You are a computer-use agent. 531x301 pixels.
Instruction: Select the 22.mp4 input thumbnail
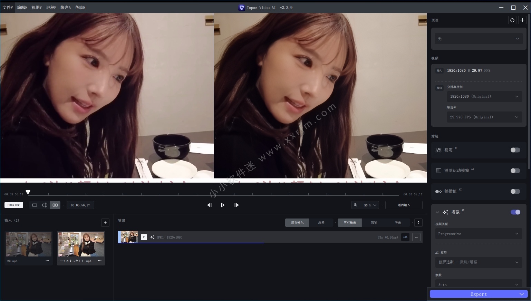(28, 244)
